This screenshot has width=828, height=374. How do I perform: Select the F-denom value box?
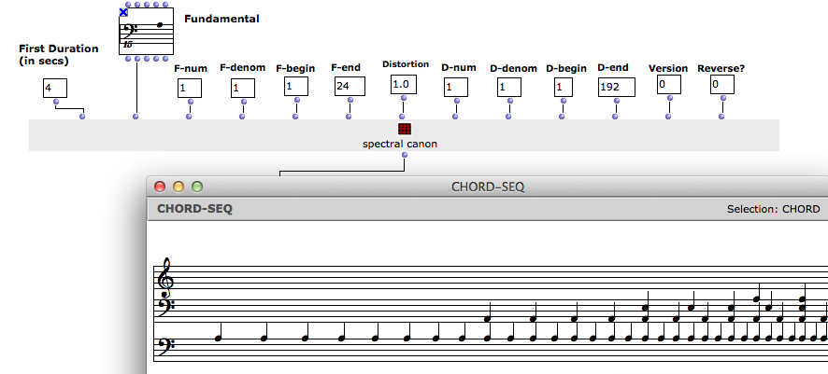243,88
